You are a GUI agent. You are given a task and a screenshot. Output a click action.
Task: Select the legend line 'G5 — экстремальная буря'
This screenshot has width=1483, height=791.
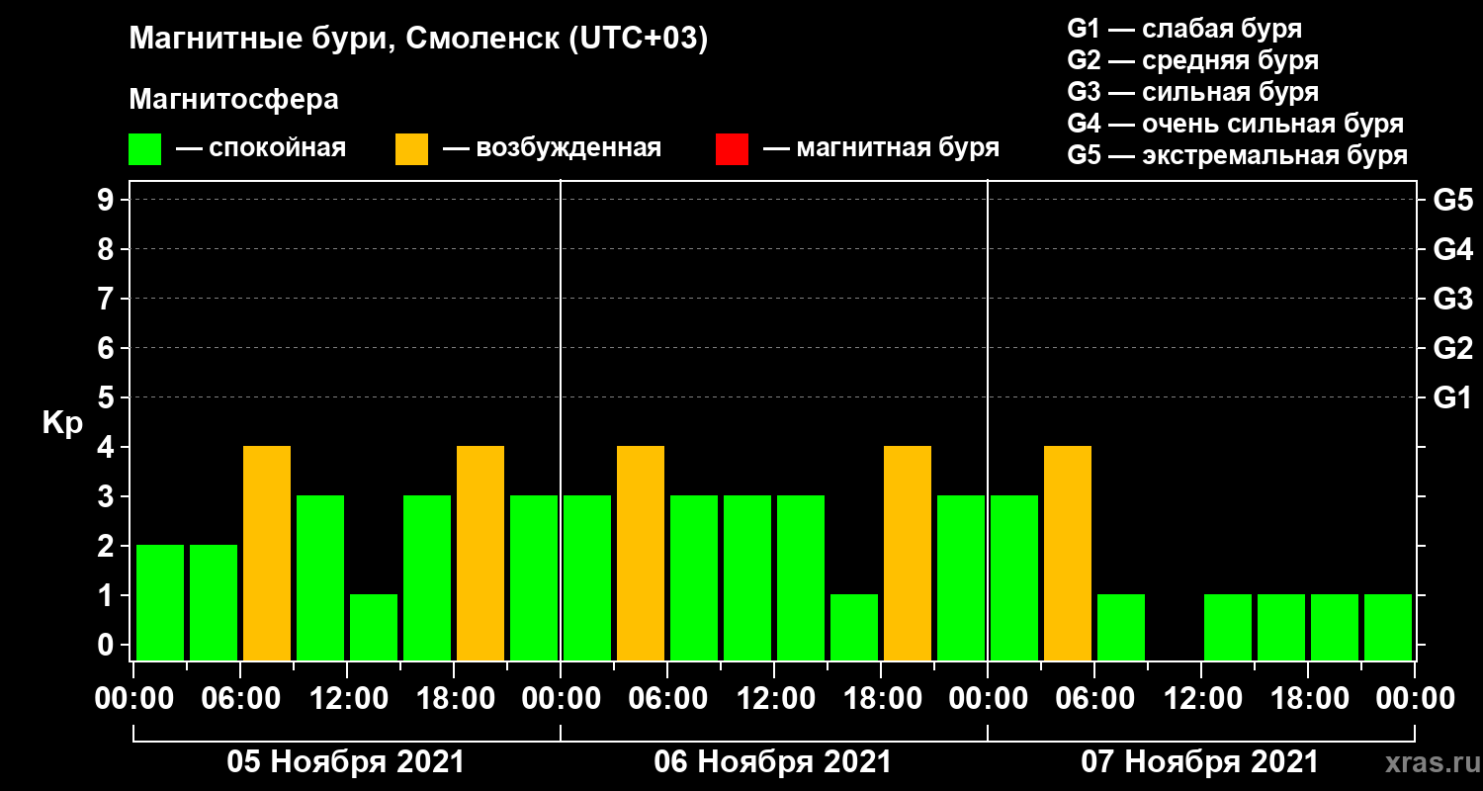point(1237,155)
